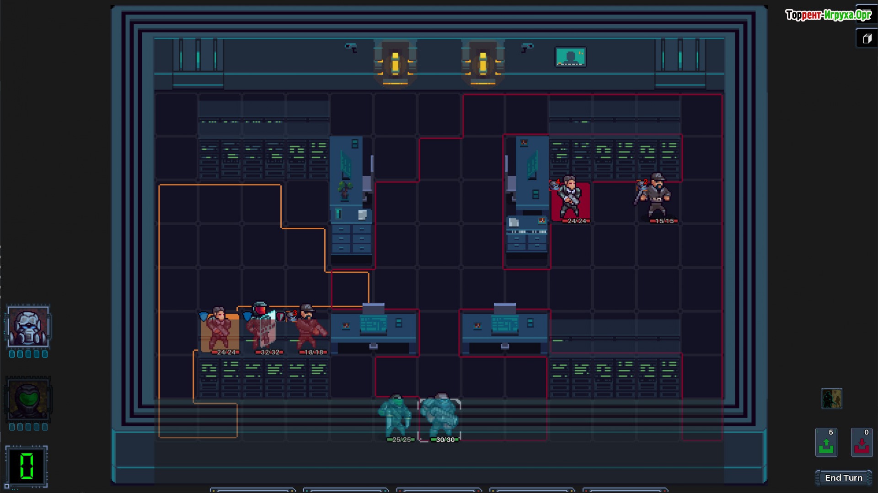The height and width of the screenshot is (493, 878).
Task: Click the green digital turn counter
Action: (27, 466)
